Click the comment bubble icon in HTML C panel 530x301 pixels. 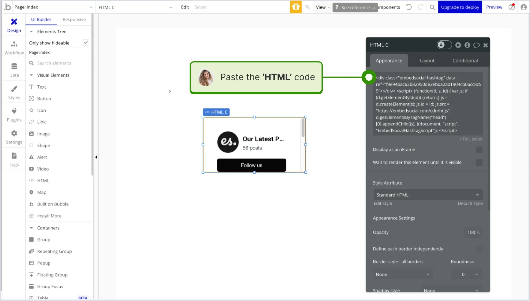476,45
